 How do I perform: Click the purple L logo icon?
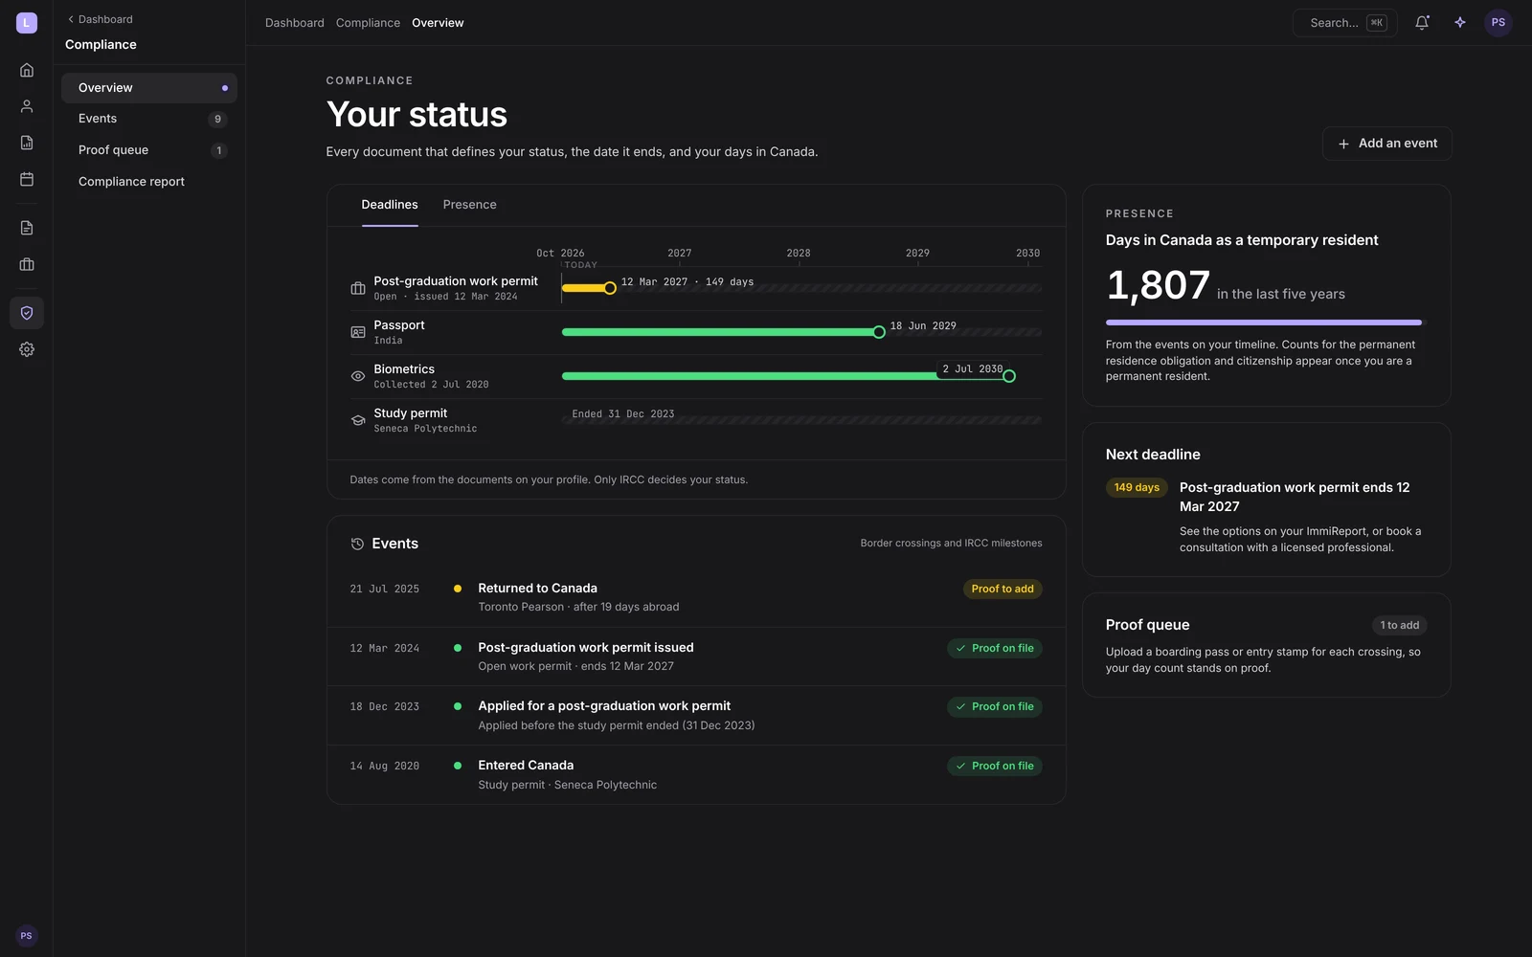tap(27, 22)
